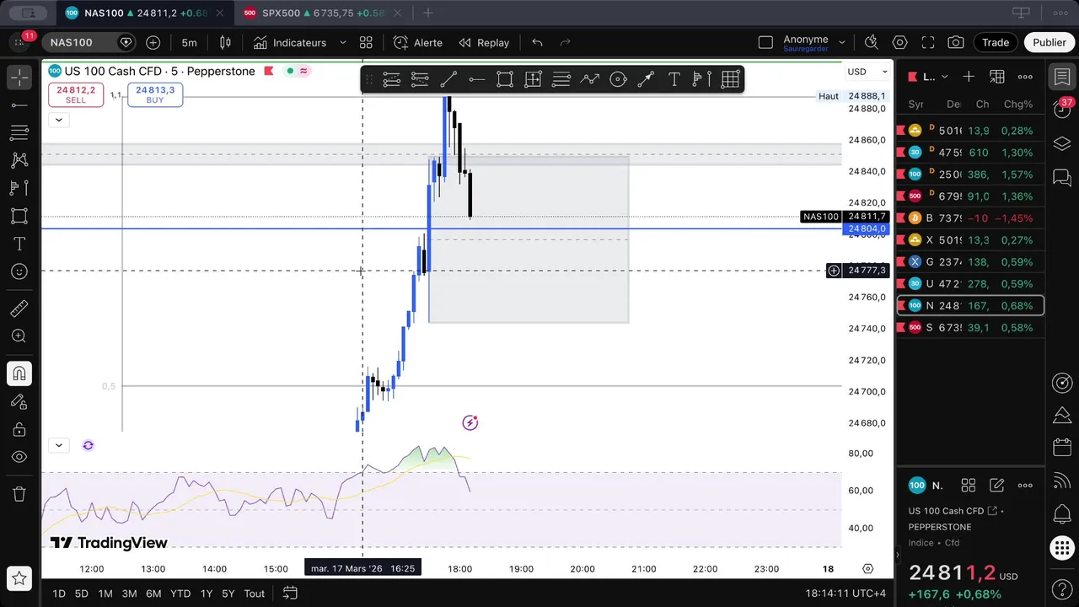Toggle stay in drawing mode
1079x607 pixels.
click(x=19, y=401)
